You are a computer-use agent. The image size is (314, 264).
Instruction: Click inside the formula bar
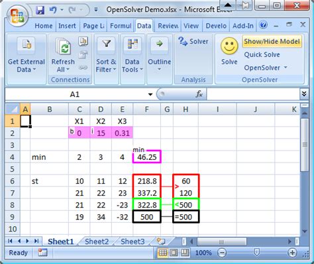click(x=253, y=94)
